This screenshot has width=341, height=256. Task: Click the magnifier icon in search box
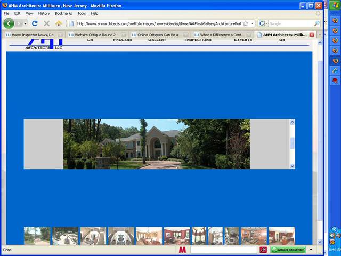316,23
